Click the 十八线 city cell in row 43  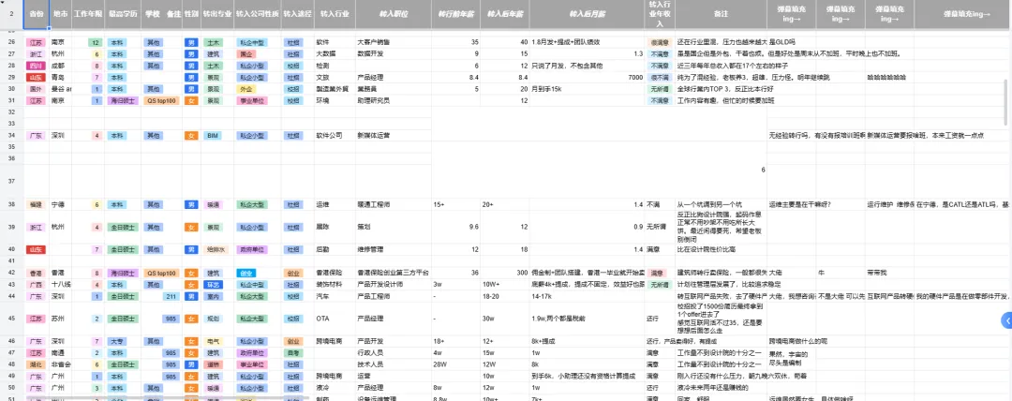click(60, 284)
